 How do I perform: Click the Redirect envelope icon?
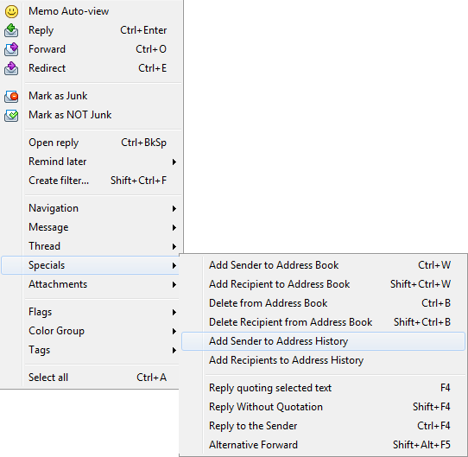(11, 68)
